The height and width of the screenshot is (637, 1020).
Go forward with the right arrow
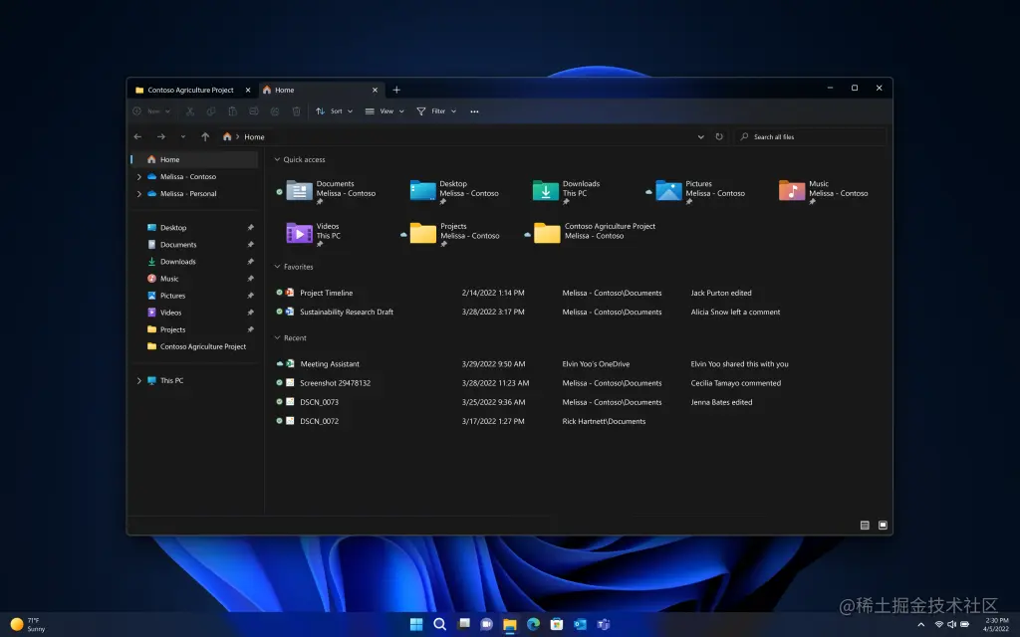click(x=160, y=136)
